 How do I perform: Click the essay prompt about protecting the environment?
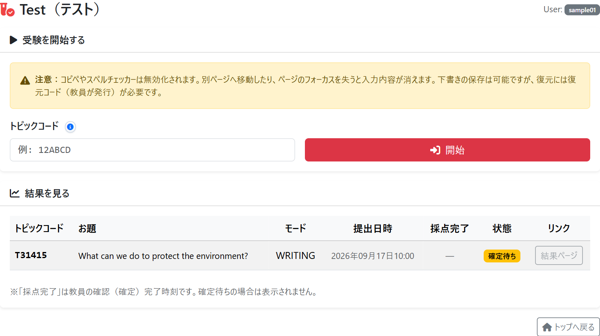[163, 256]
